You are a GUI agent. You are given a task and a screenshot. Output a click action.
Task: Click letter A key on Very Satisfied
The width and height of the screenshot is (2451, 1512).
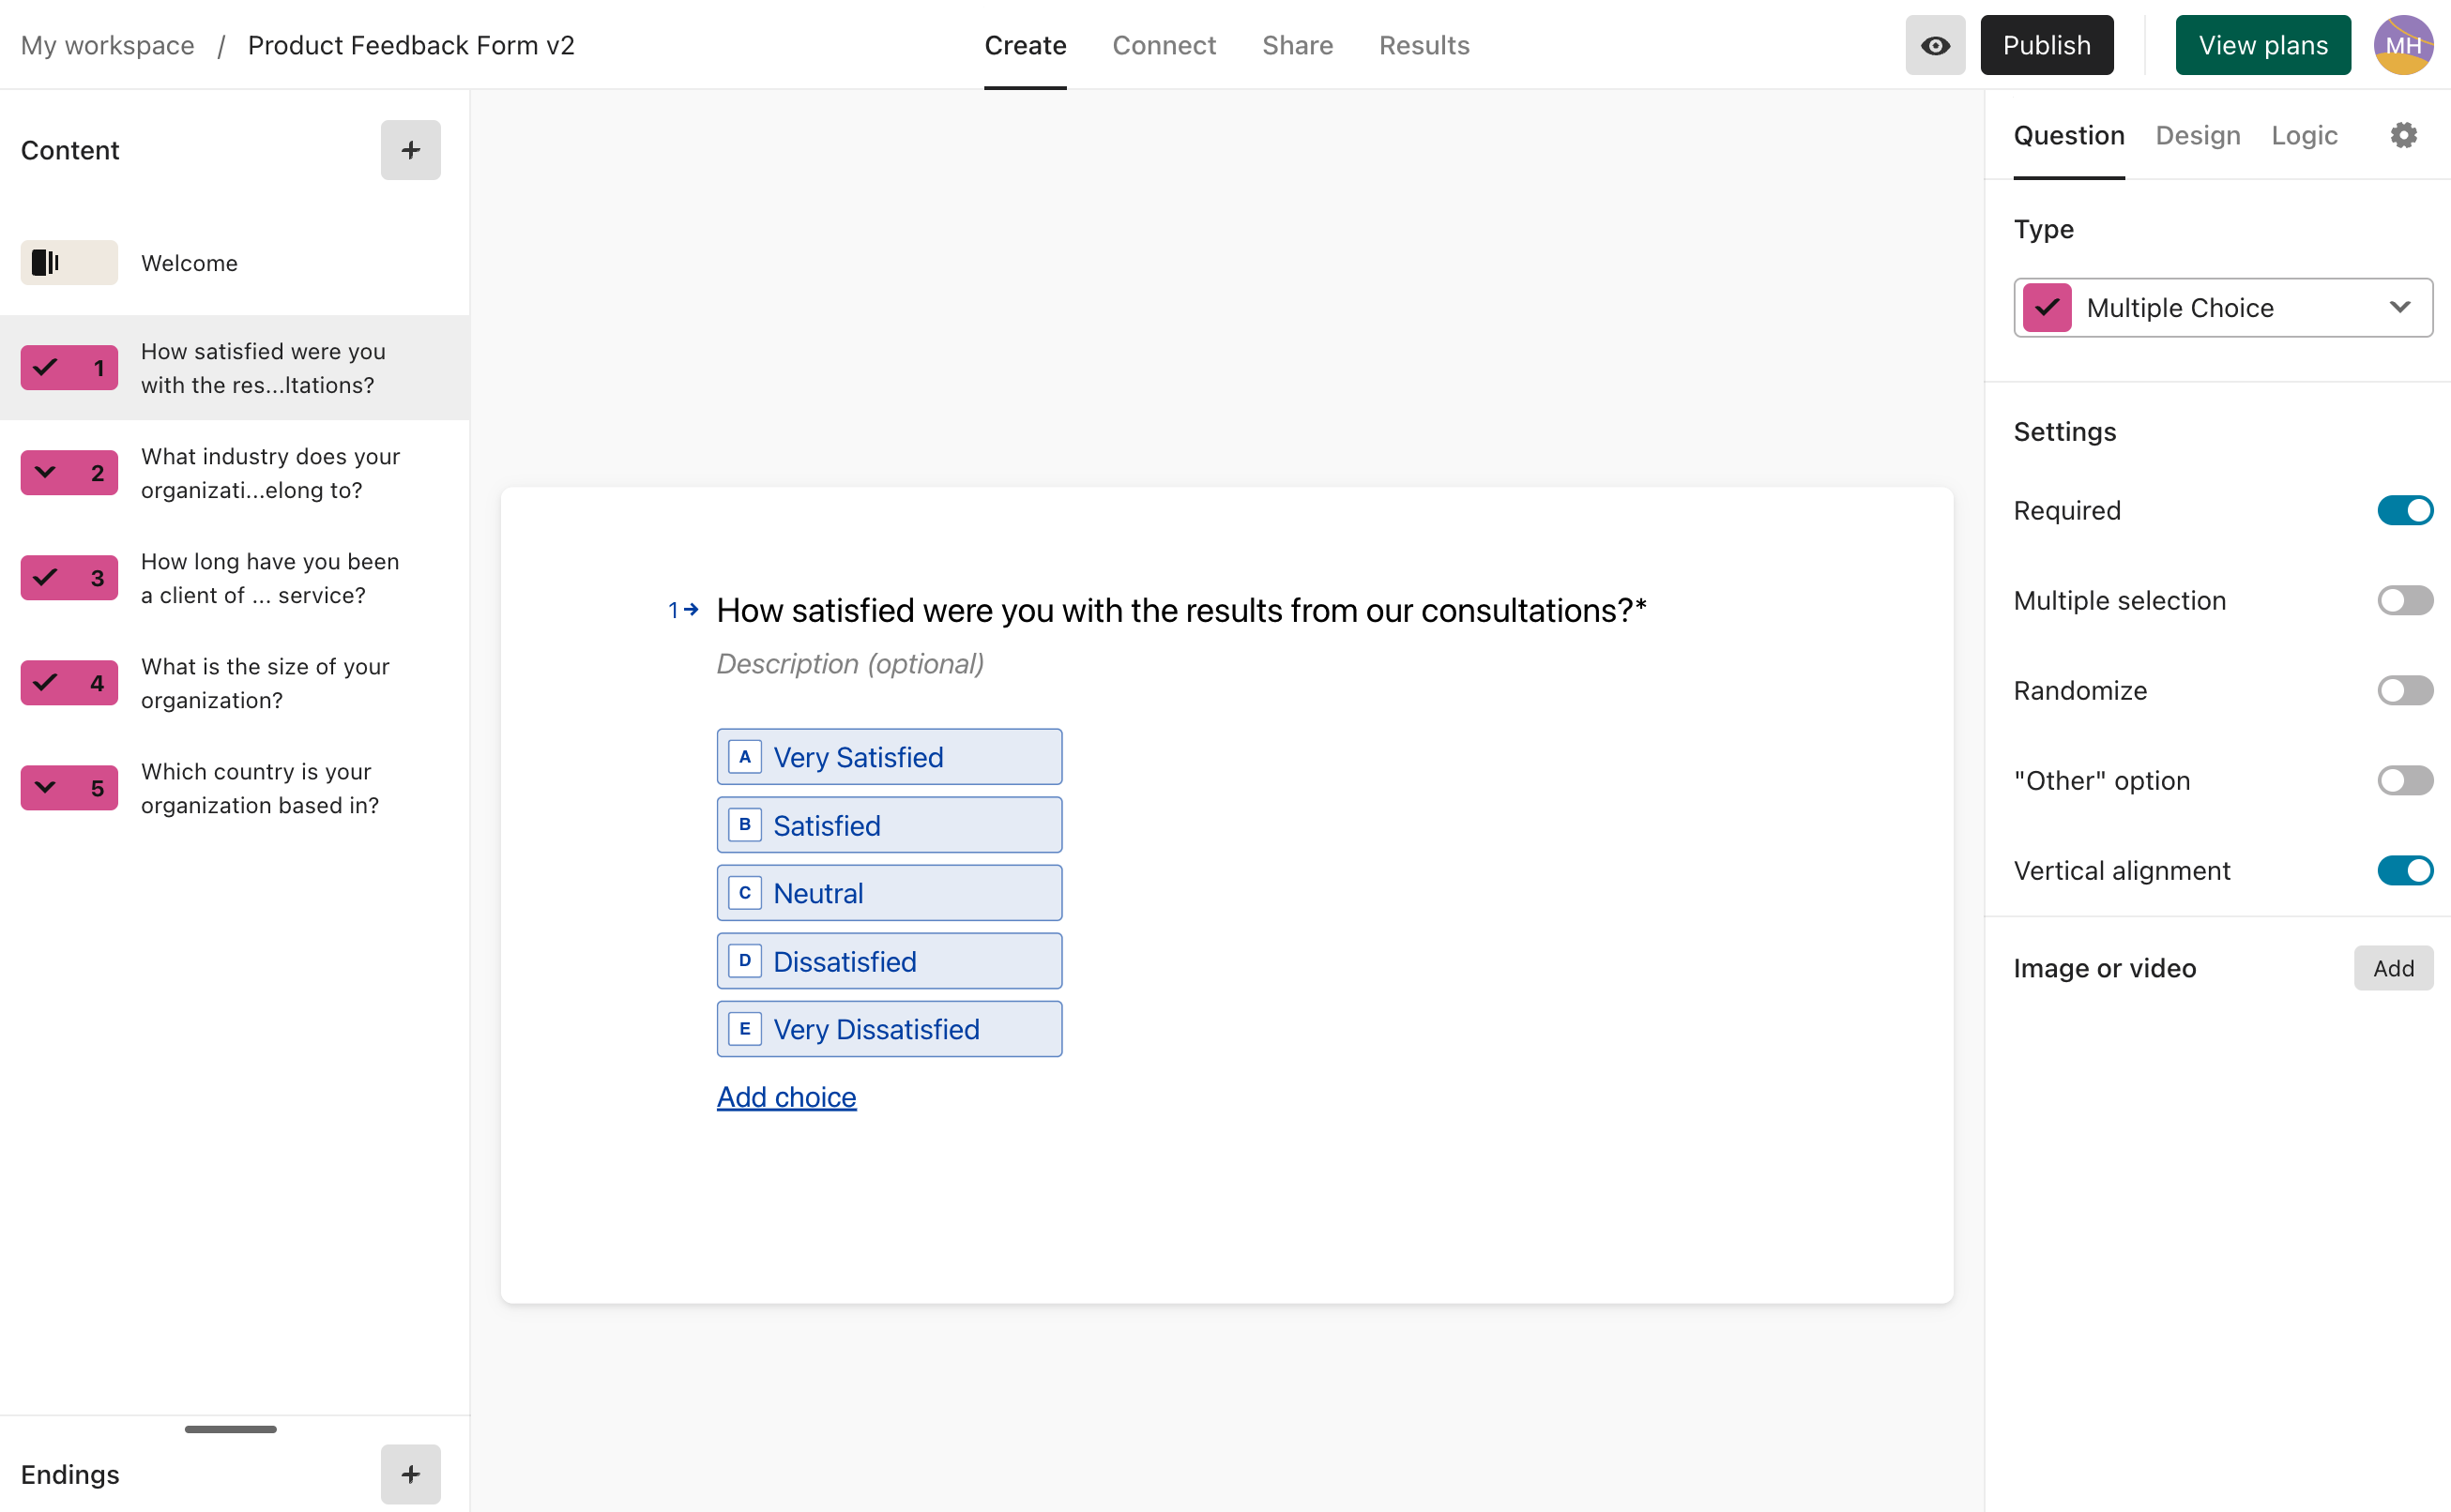tap(744, 757)
